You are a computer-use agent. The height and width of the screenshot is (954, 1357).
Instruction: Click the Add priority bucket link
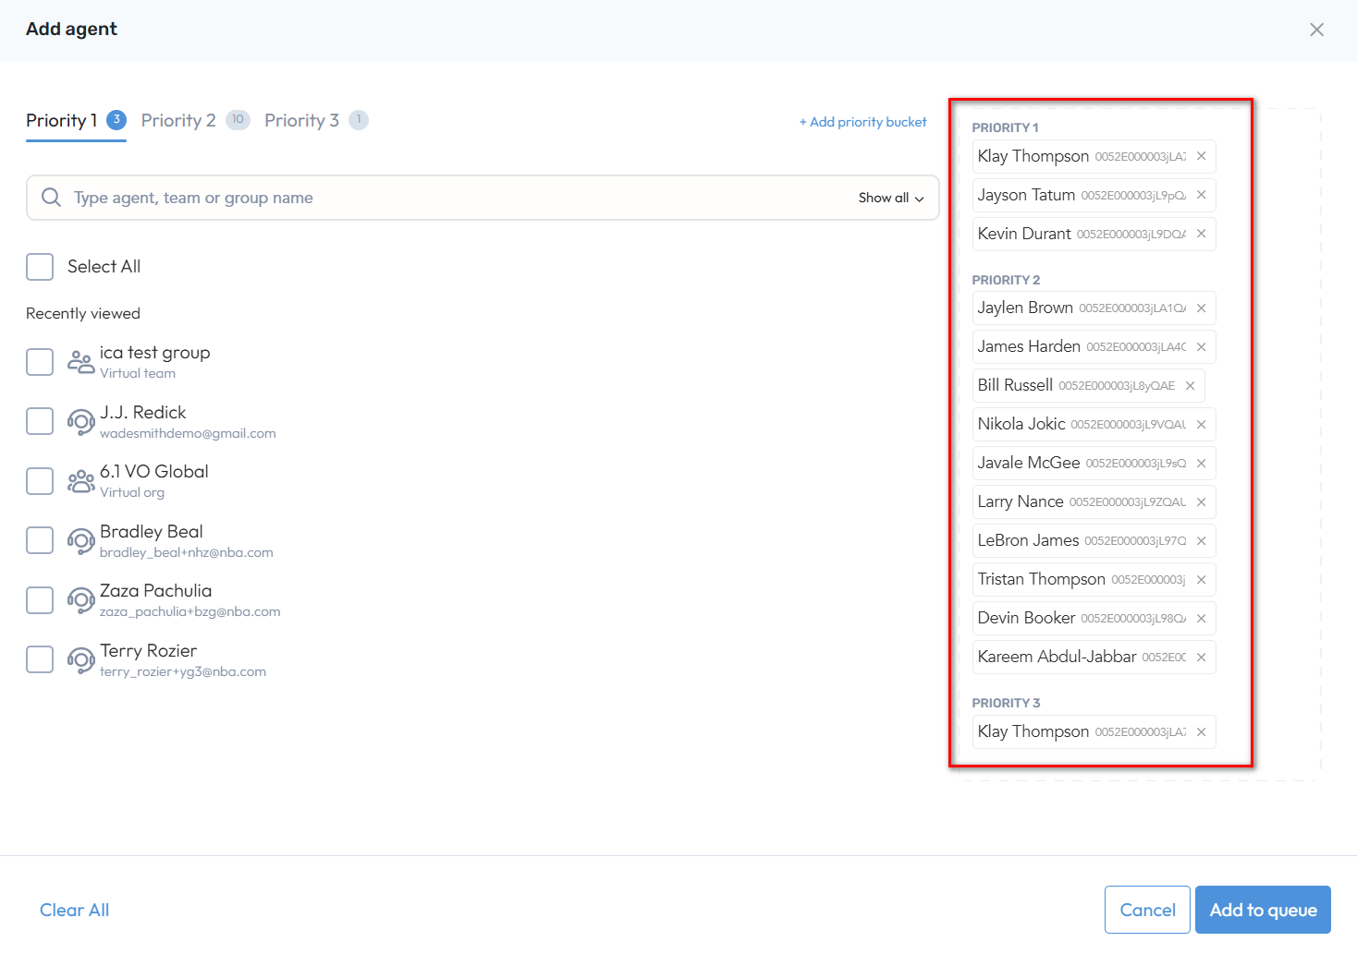point(862,122)
